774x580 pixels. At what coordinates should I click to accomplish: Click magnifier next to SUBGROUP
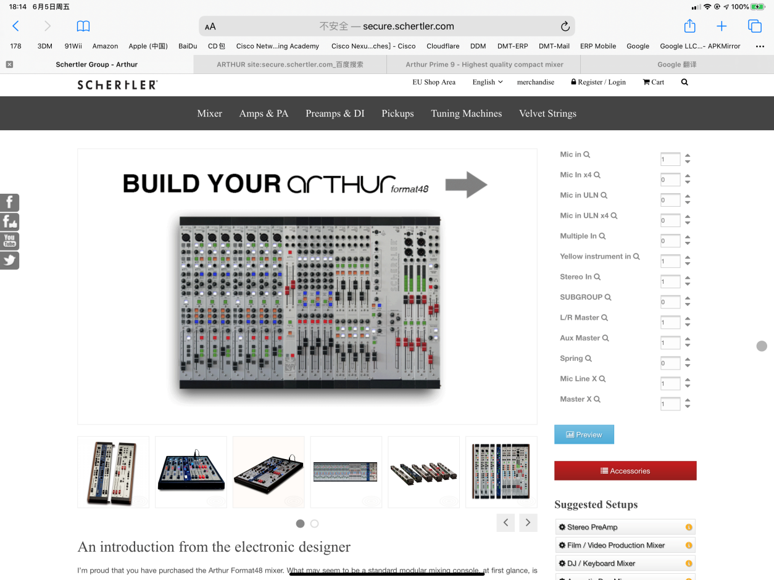click(608, 297)
